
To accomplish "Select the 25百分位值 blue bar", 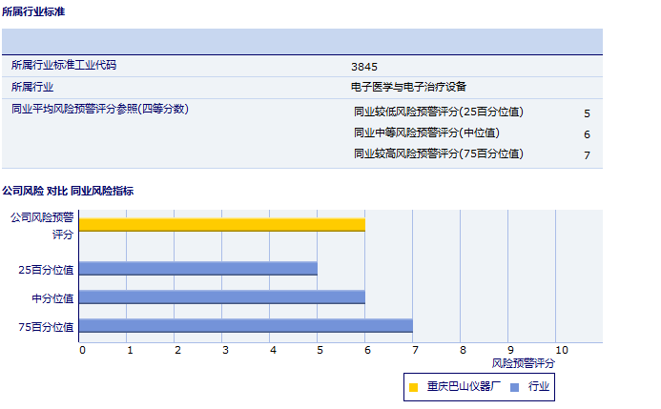I will click(197, 269).
